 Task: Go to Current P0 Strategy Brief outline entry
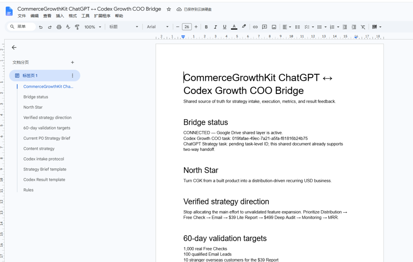click(47, 138)
